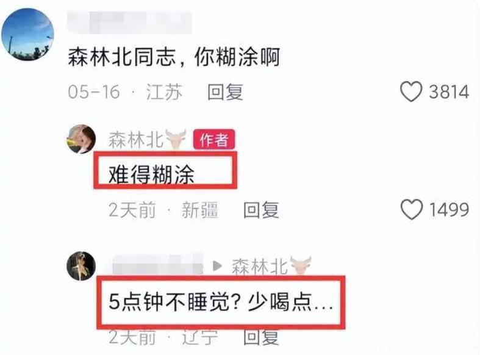
Task: Reply to the 江苏 comment
Action: (225, 92)
